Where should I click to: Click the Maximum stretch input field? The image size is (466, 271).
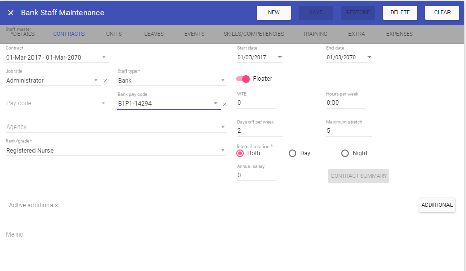tap(348, 131)
